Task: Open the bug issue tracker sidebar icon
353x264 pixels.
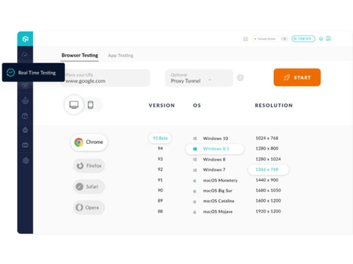Action: [25, 130]
